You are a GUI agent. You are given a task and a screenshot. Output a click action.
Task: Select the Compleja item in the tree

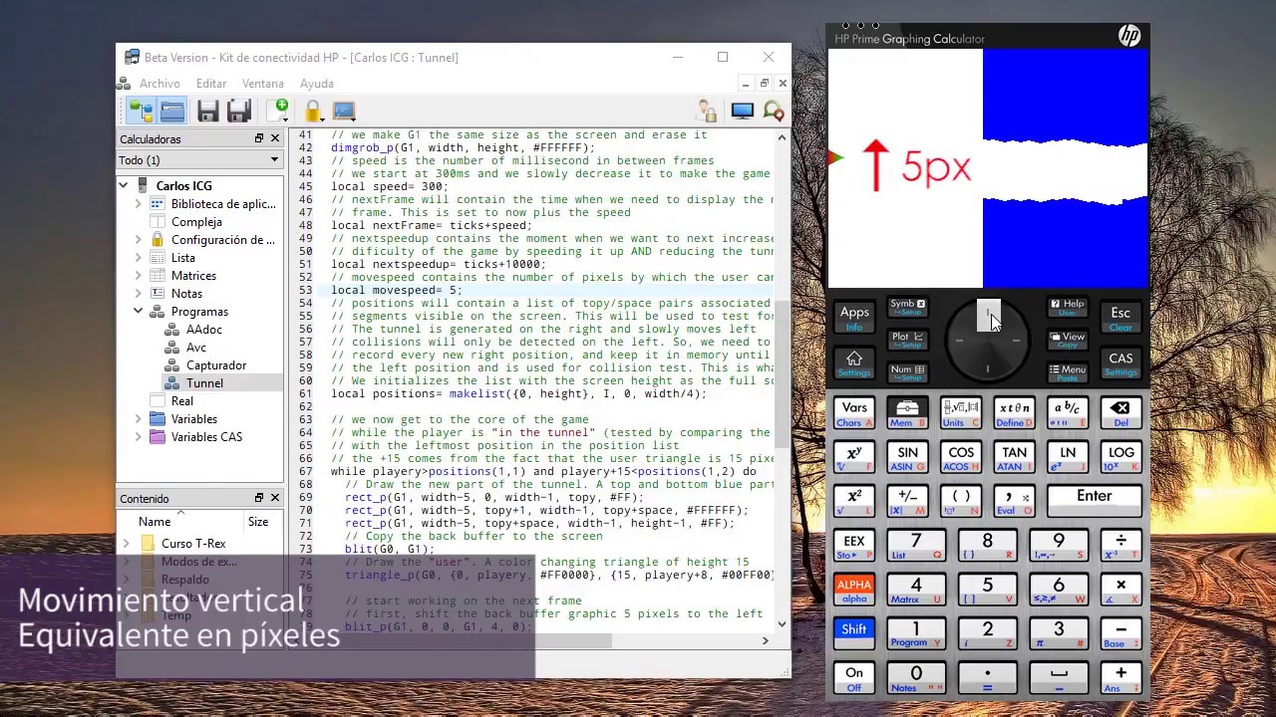coord(196,222)
